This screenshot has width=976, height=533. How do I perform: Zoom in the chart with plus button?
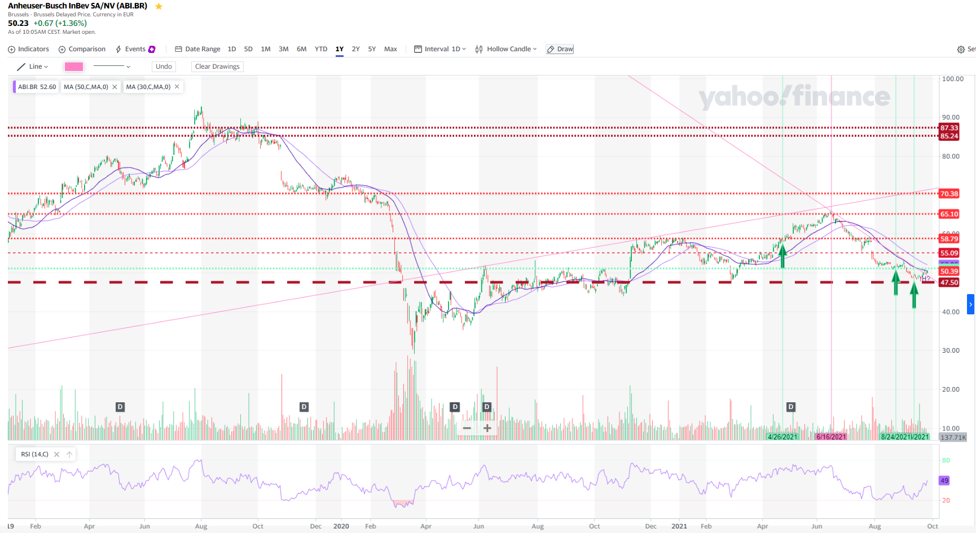tap(487, 428)
